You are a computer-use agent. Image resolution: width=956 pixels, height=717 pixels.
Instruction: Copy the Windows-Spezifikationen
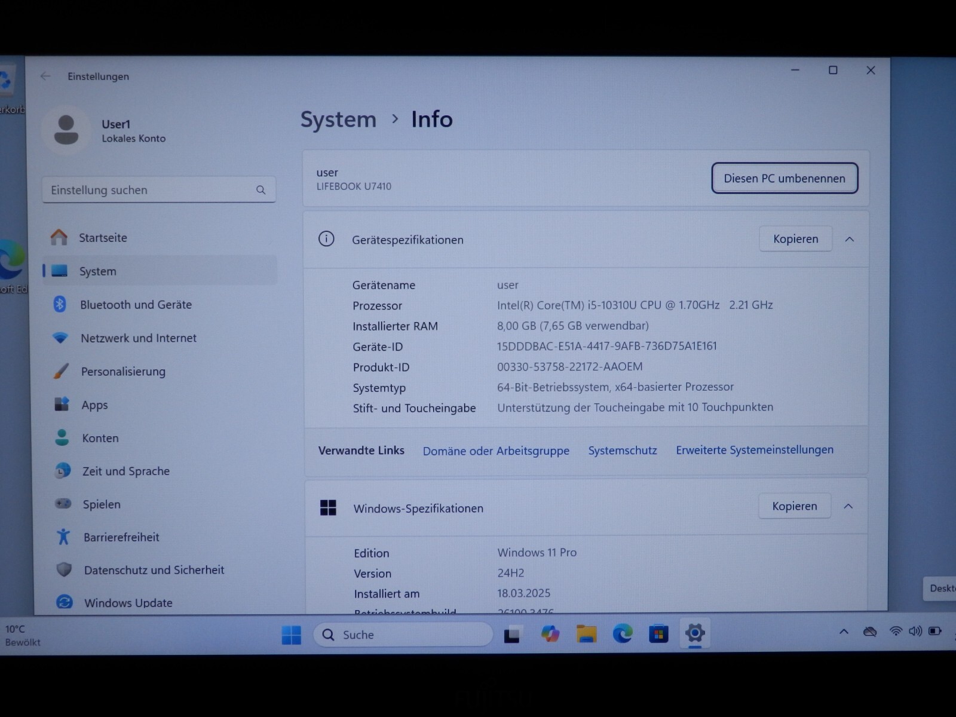coord(794,506)
